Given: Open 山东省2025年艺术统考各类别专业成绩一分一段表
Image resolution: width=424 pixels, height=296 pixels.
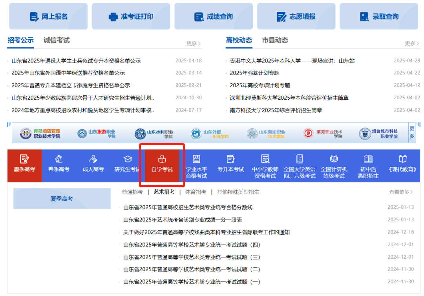Looking at the screenshot, I should pos(183,220).
